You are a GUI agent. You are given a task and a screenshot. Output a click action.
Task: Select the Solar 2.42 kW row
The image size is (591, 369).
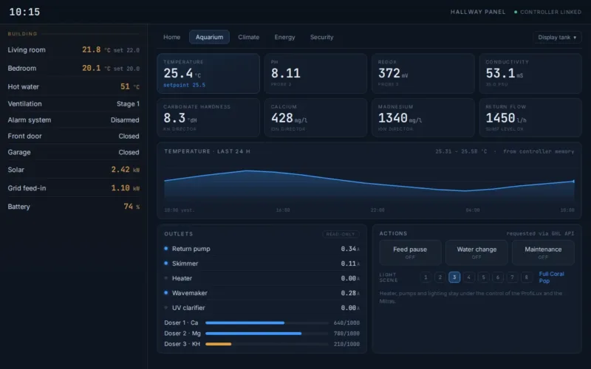73,170
